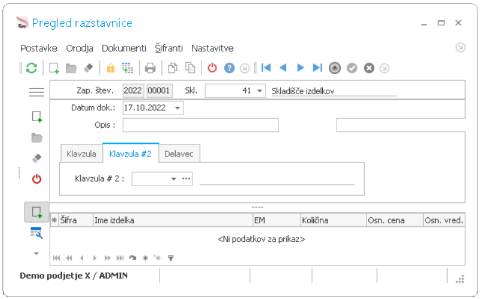Click the ellipsis button beside Klavzula # 2
The height and width of the screenshot is (299, 480).
(186, 178)
